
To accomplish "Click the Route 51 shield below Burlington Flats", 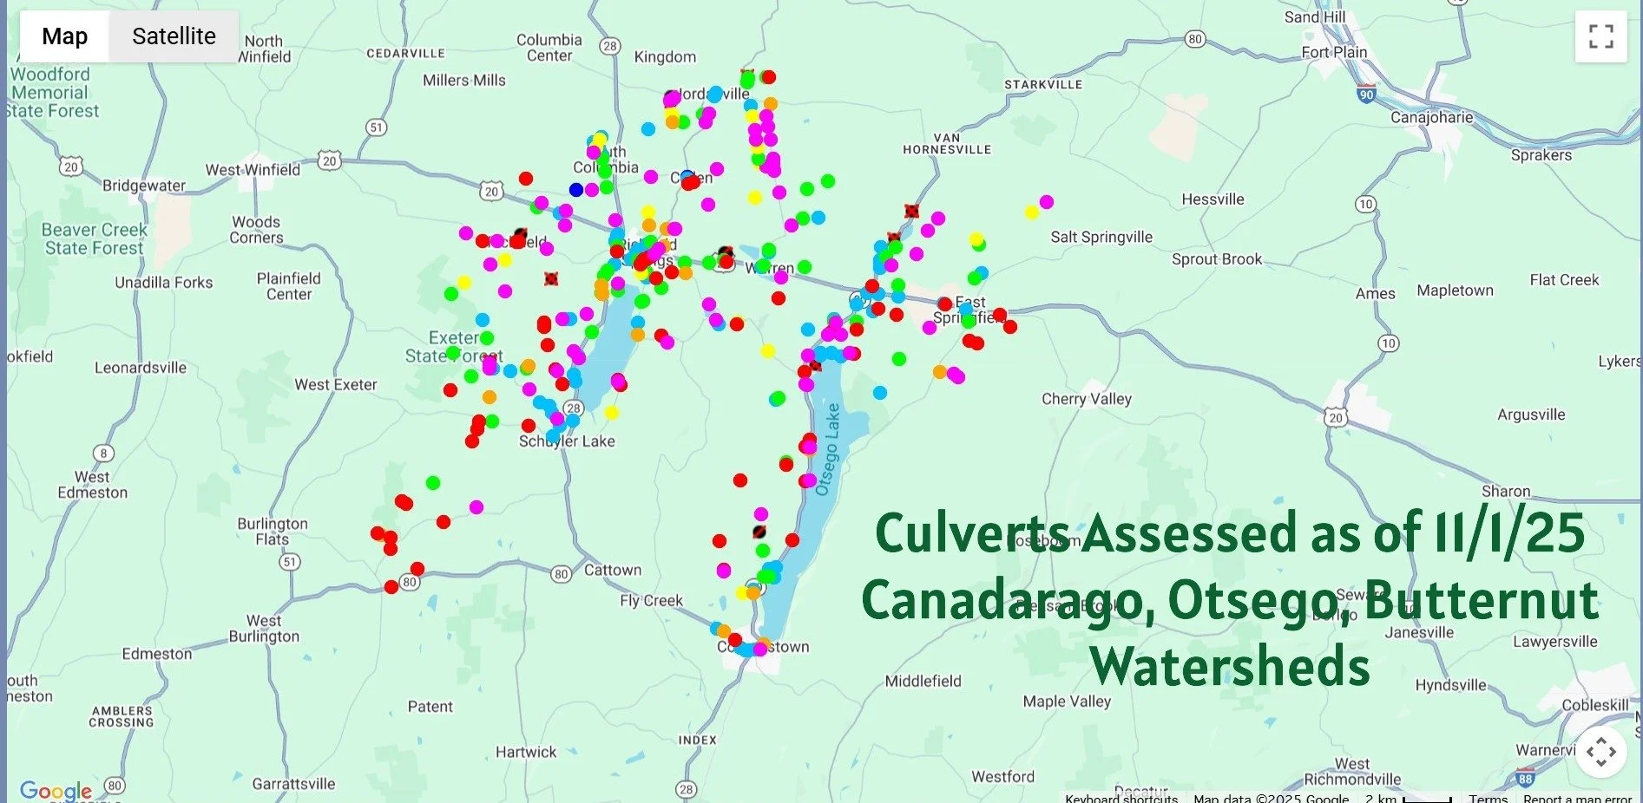I will point(290,562).
